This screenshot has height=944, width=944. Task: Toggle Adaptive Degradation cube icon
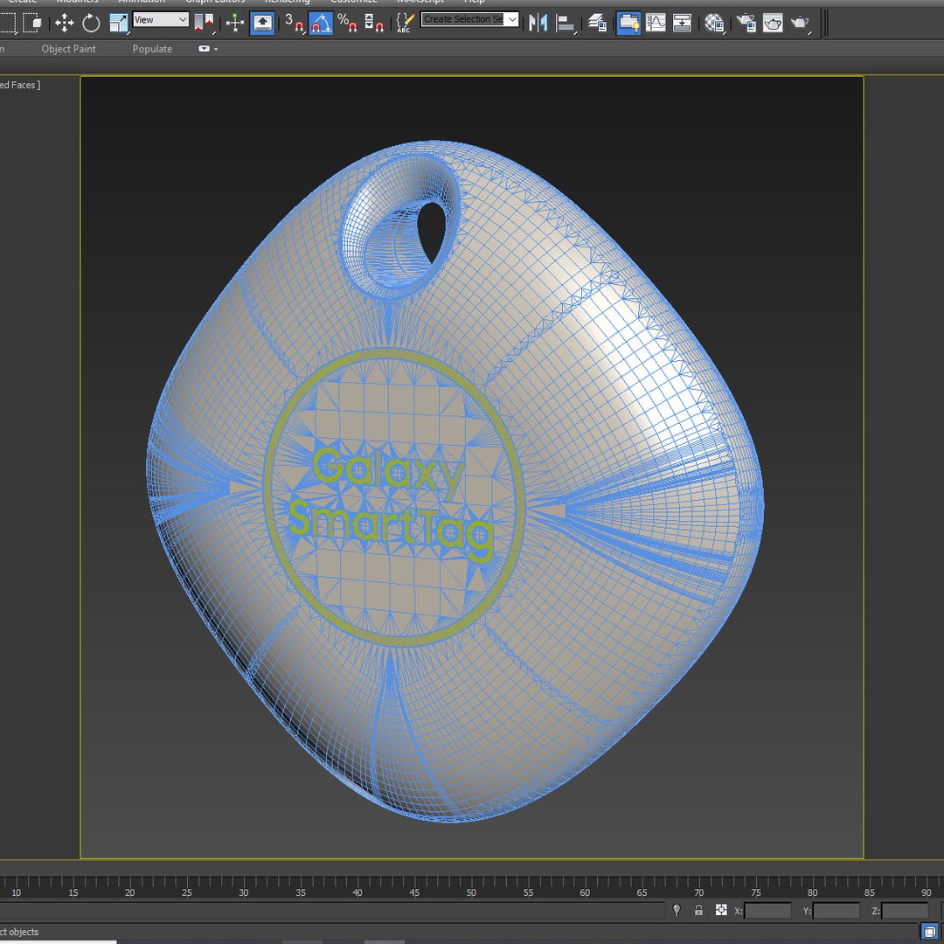[x=929, y=932]
